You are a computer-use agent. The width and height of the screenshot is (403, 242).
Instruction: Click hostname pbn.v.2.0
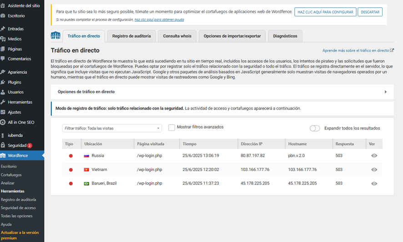click(x=297, y=156)
